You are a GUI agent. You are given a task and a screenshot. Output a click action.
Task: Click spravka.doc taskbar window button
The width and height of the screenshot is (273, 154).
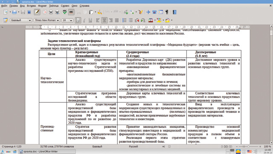[x=47, y=151]
